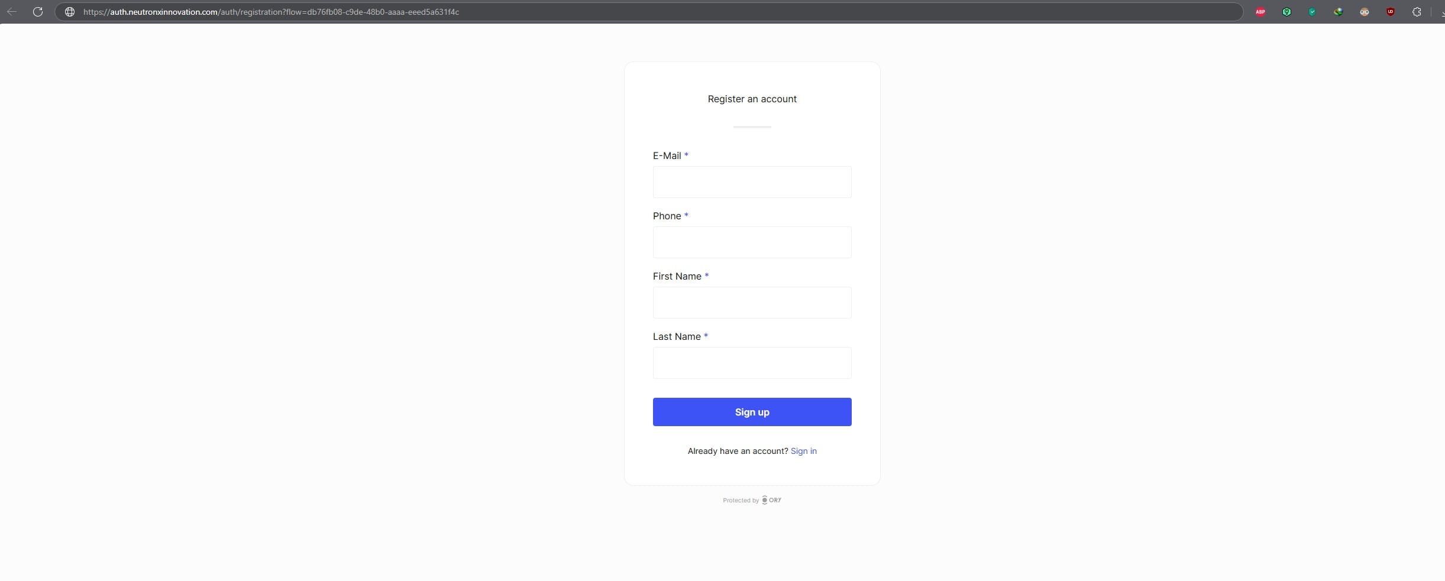Screen dimensions: 1445x581
Task: Click the browser profile avatar icon
Action: click(x=1364, y=12)
